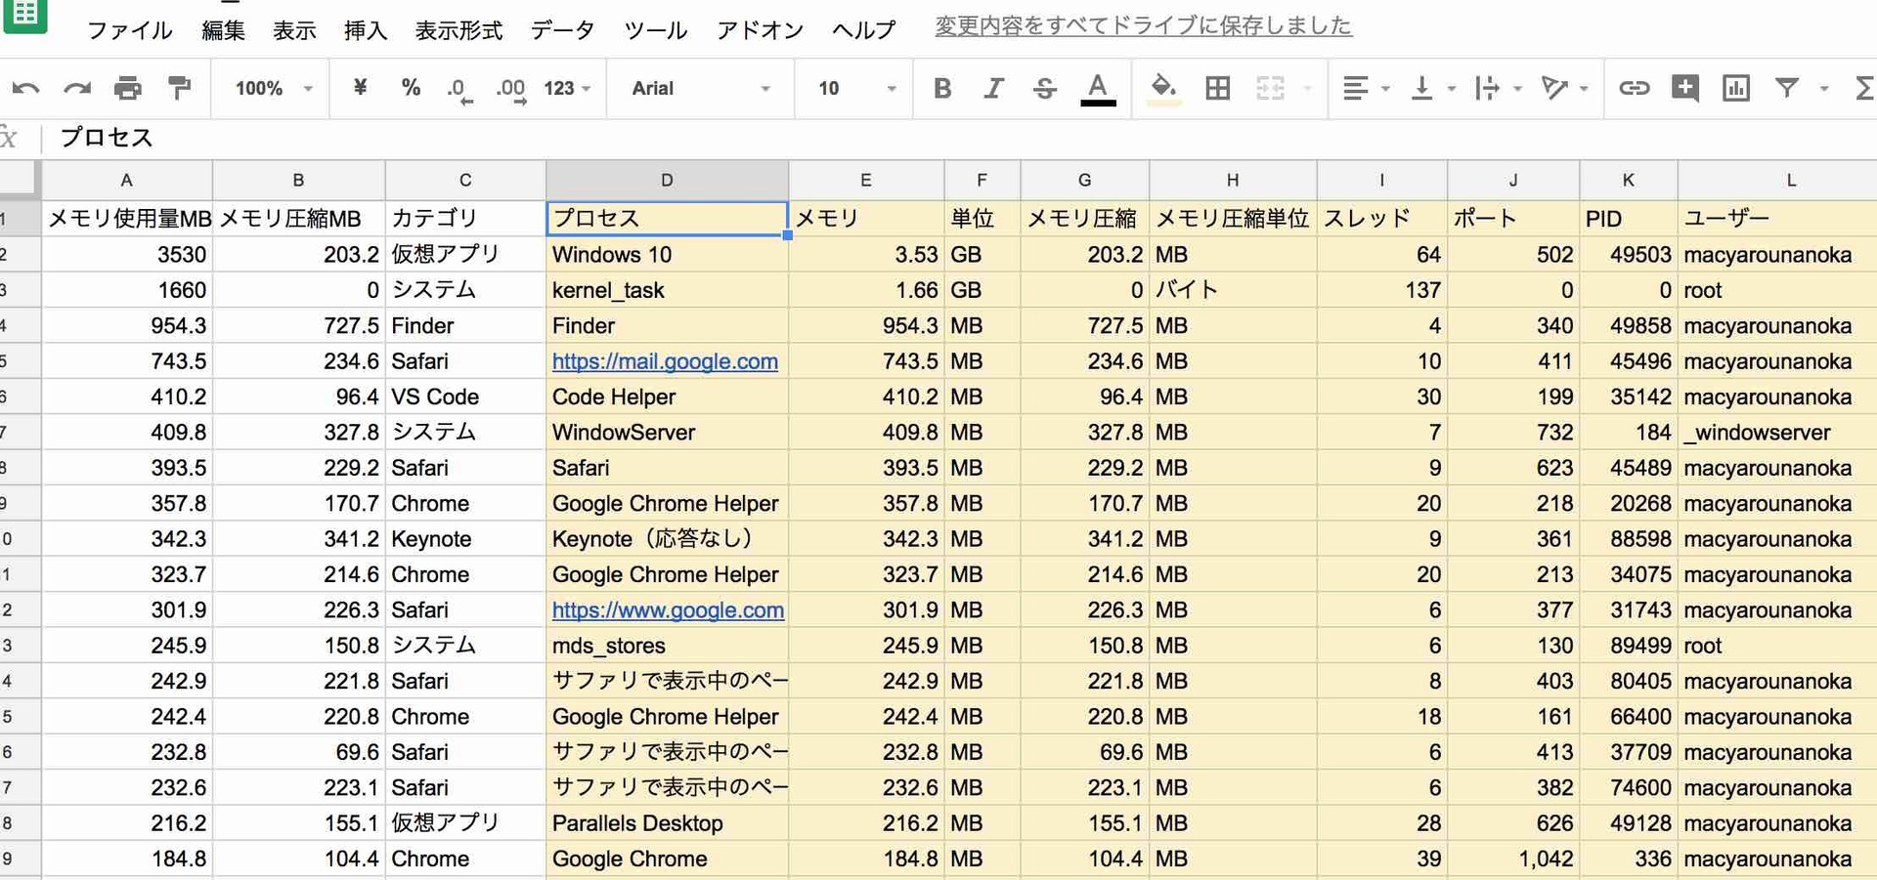Toggle italic formatting
The height and width of the screenshot is (880, 1877).
993,89
